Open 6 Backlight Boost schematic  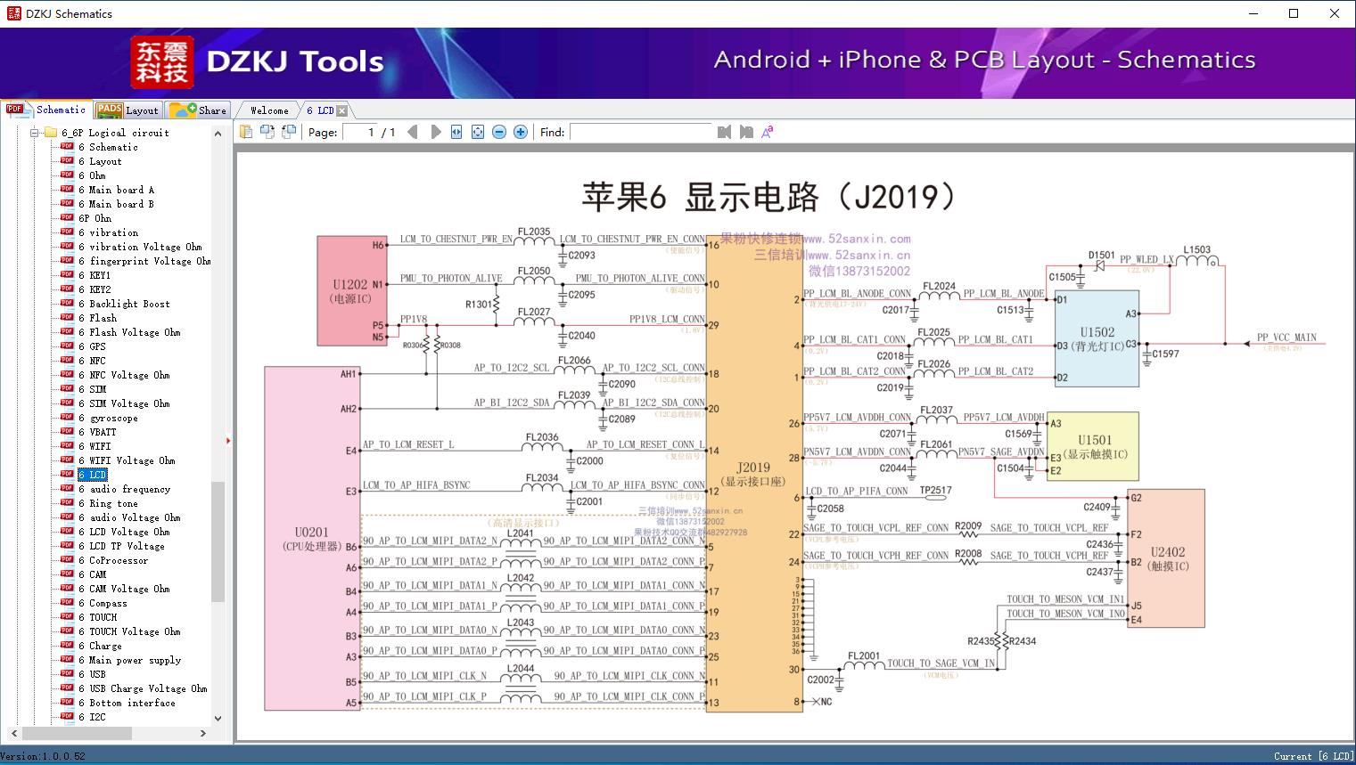[x=124, y=304]
